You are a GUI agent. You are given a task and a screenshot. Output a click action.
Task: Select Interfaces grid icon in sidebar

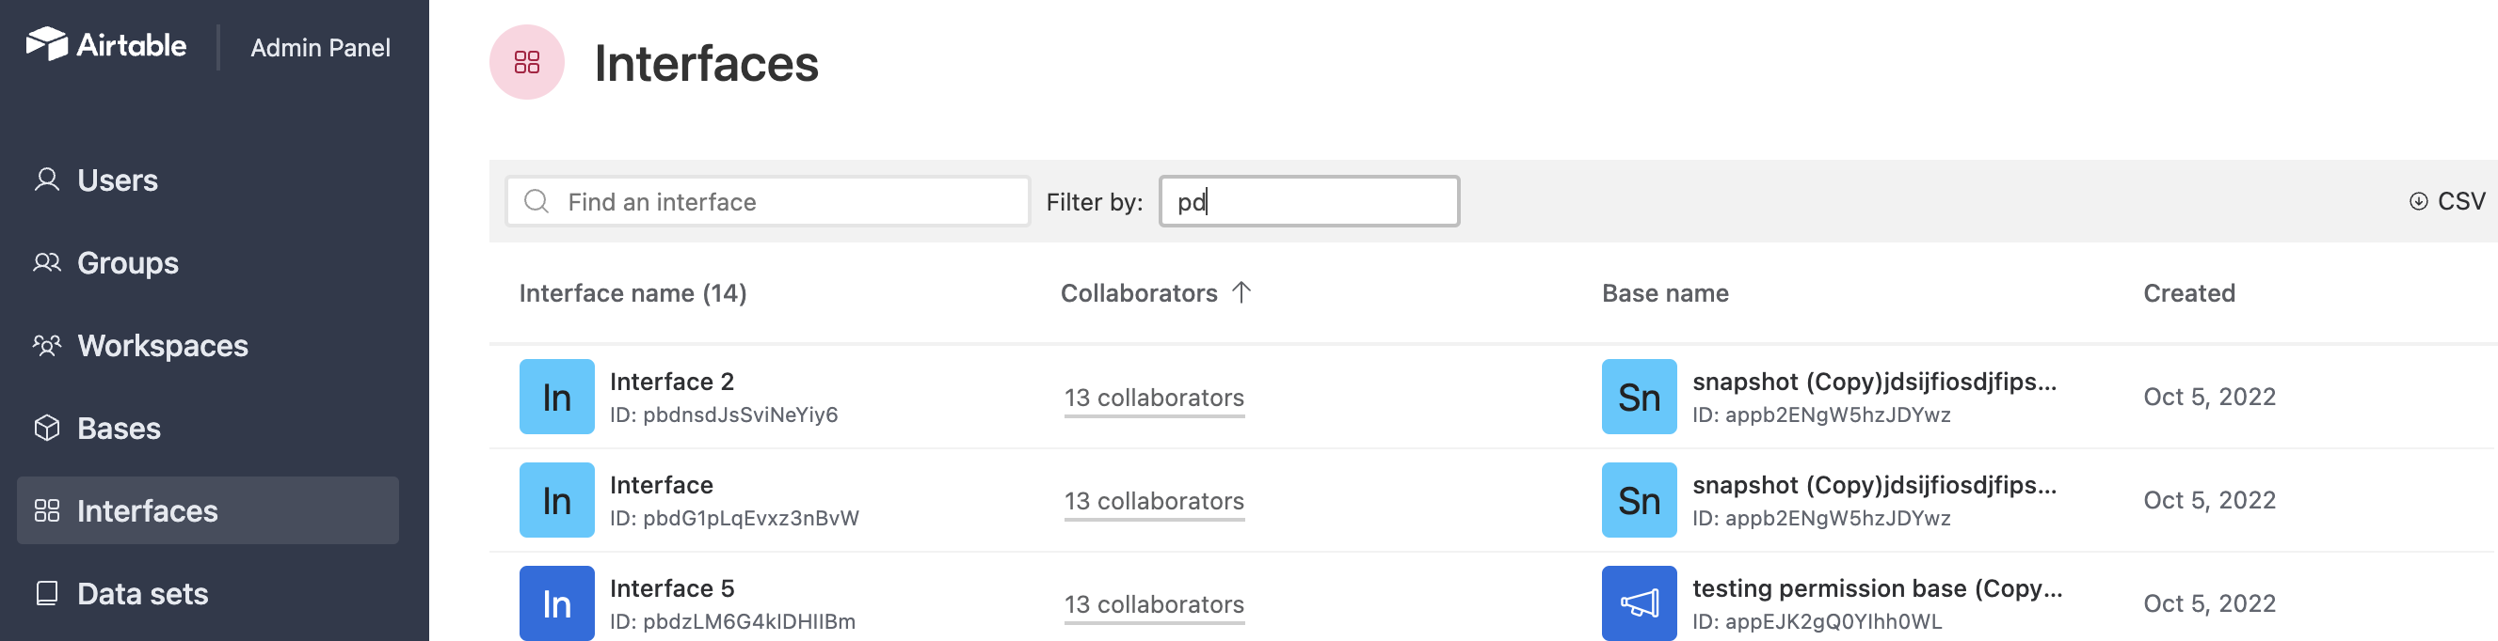coord(46,510)
